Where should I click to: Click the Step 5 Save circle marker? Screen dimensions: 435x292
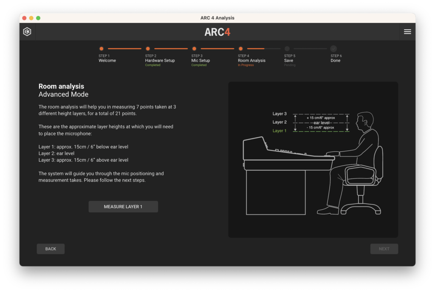(287, 49)
